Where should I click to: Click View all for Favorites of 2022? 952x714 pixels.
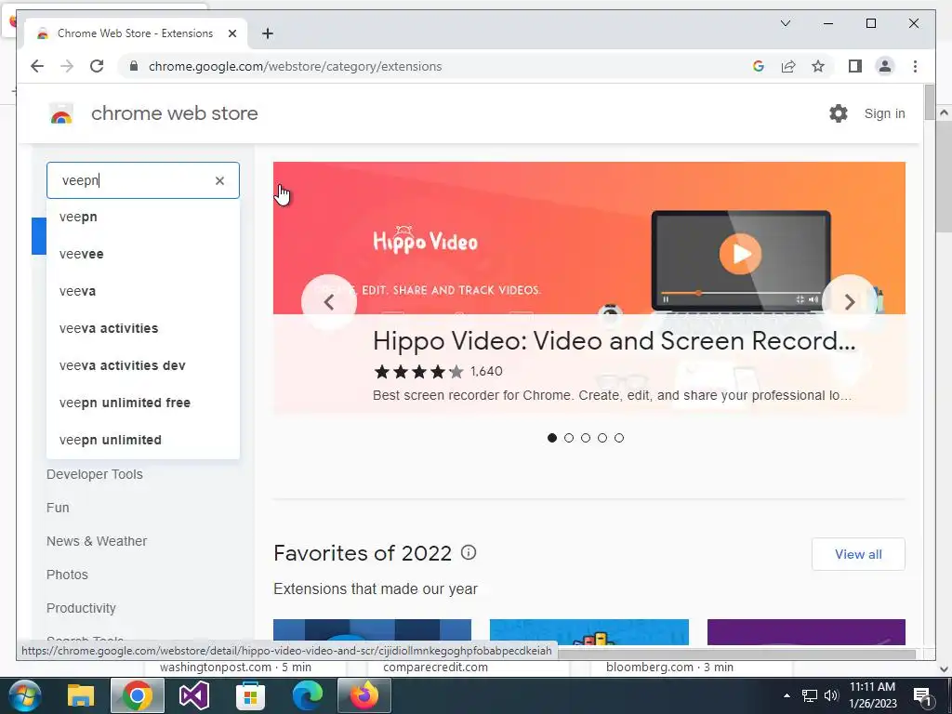point(858,554)
